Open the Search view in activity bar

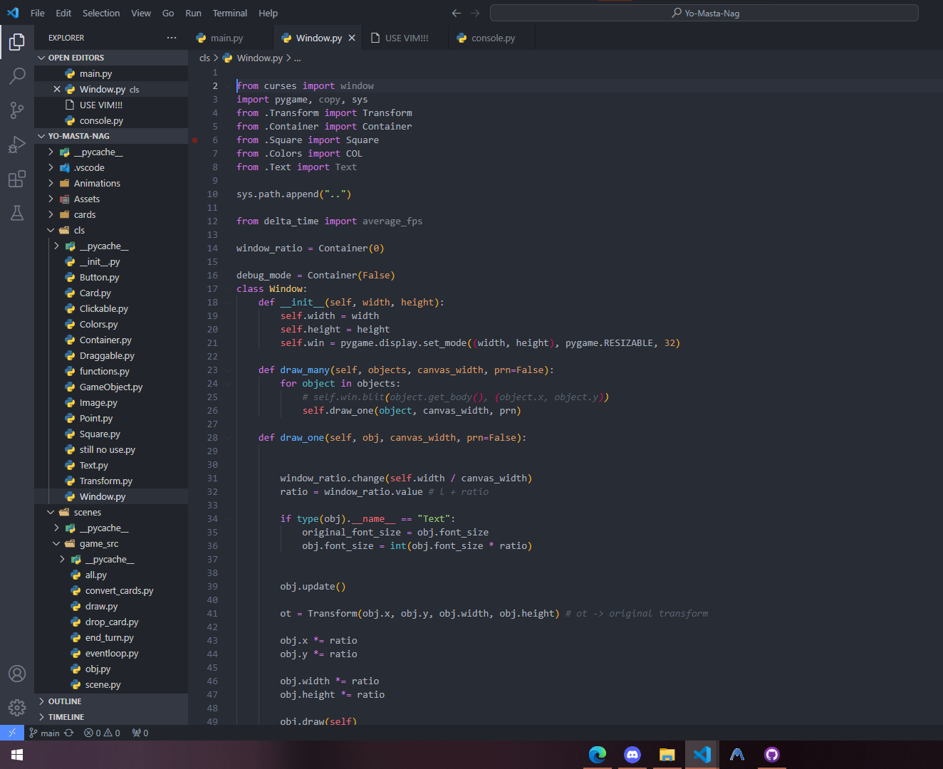point(17,75)
